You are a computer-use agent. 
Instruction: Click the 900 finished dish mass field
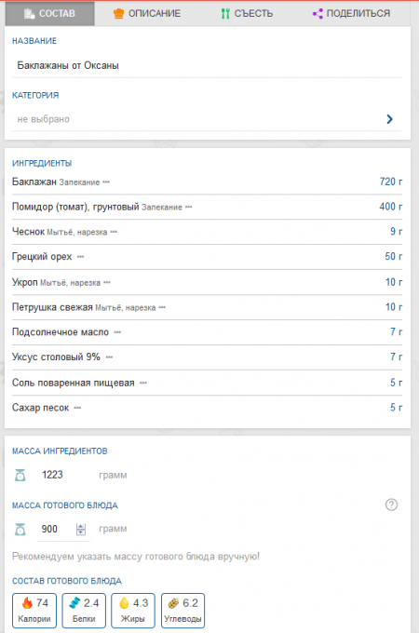click(x=56, y=530)
